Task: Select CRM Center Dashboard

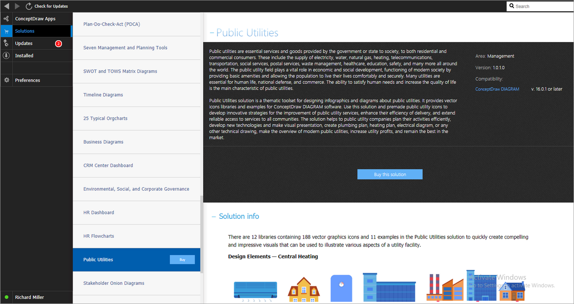Action: point(136,165)
